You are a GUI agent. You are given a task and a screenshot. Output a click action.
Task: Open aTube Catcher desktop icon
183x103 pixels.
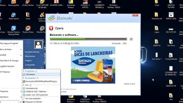(x=28, y=3)
